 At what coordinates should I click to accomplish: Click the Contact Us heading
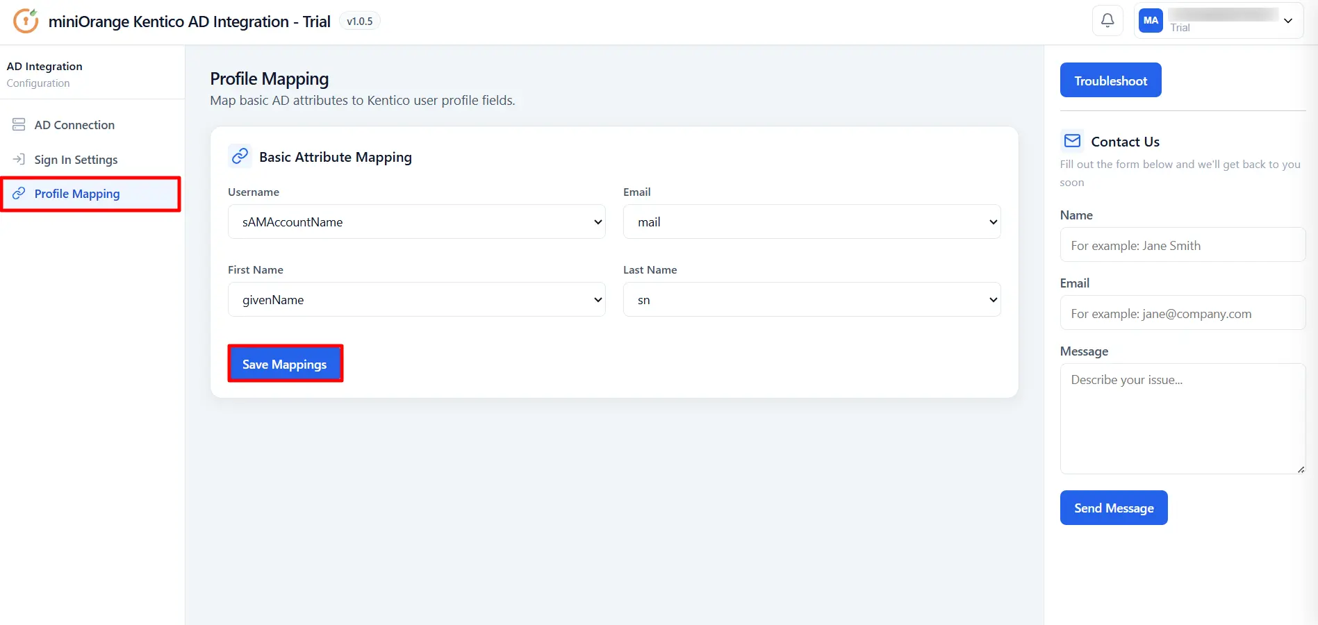coord(1125,142)
